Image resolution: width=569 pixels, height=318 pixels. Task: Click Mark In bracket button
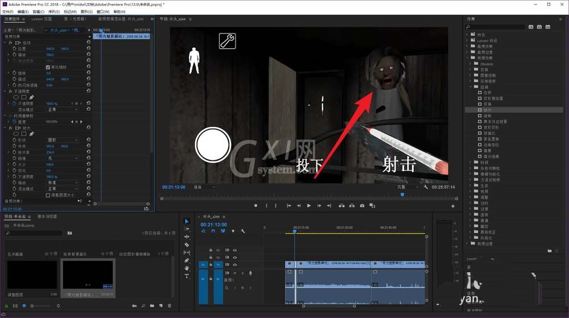267,205
